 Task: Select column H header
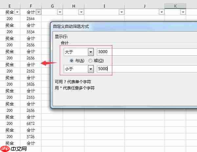(x=74, y=6)
